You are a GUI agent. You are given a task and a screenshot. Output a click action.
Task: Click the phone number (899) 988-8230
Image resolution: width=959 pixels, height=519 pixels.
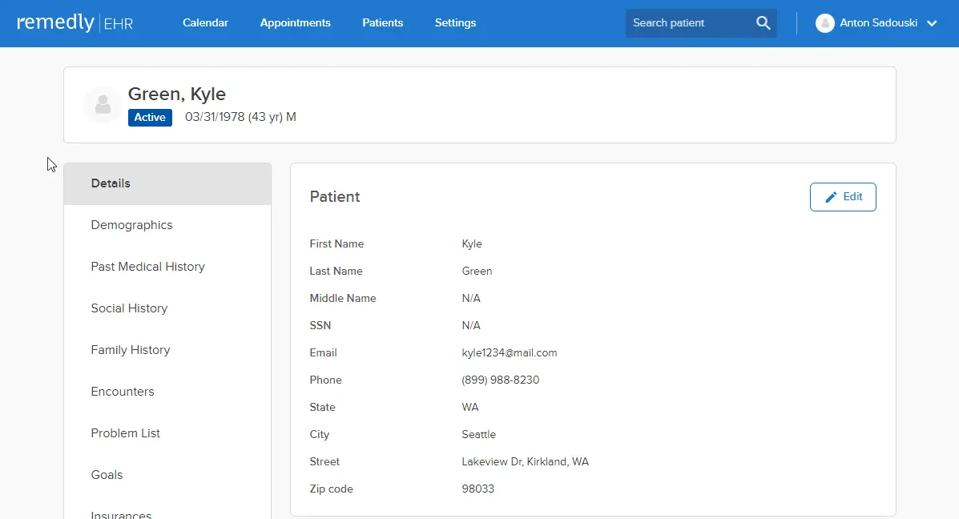click(x=500, y=380)
